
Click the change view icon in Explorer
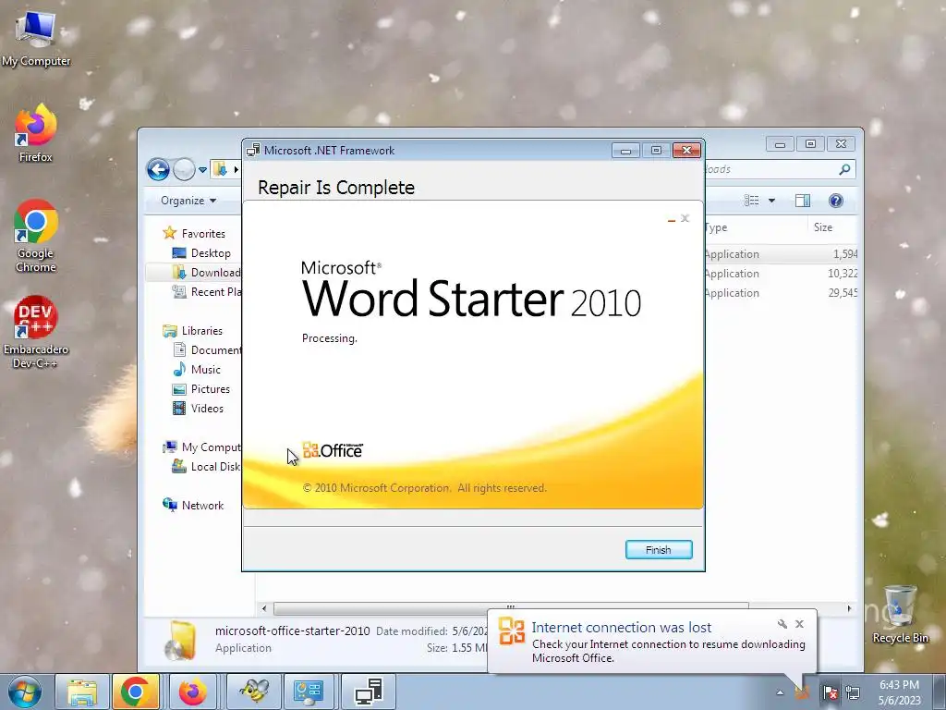click(x=751, y=201)
